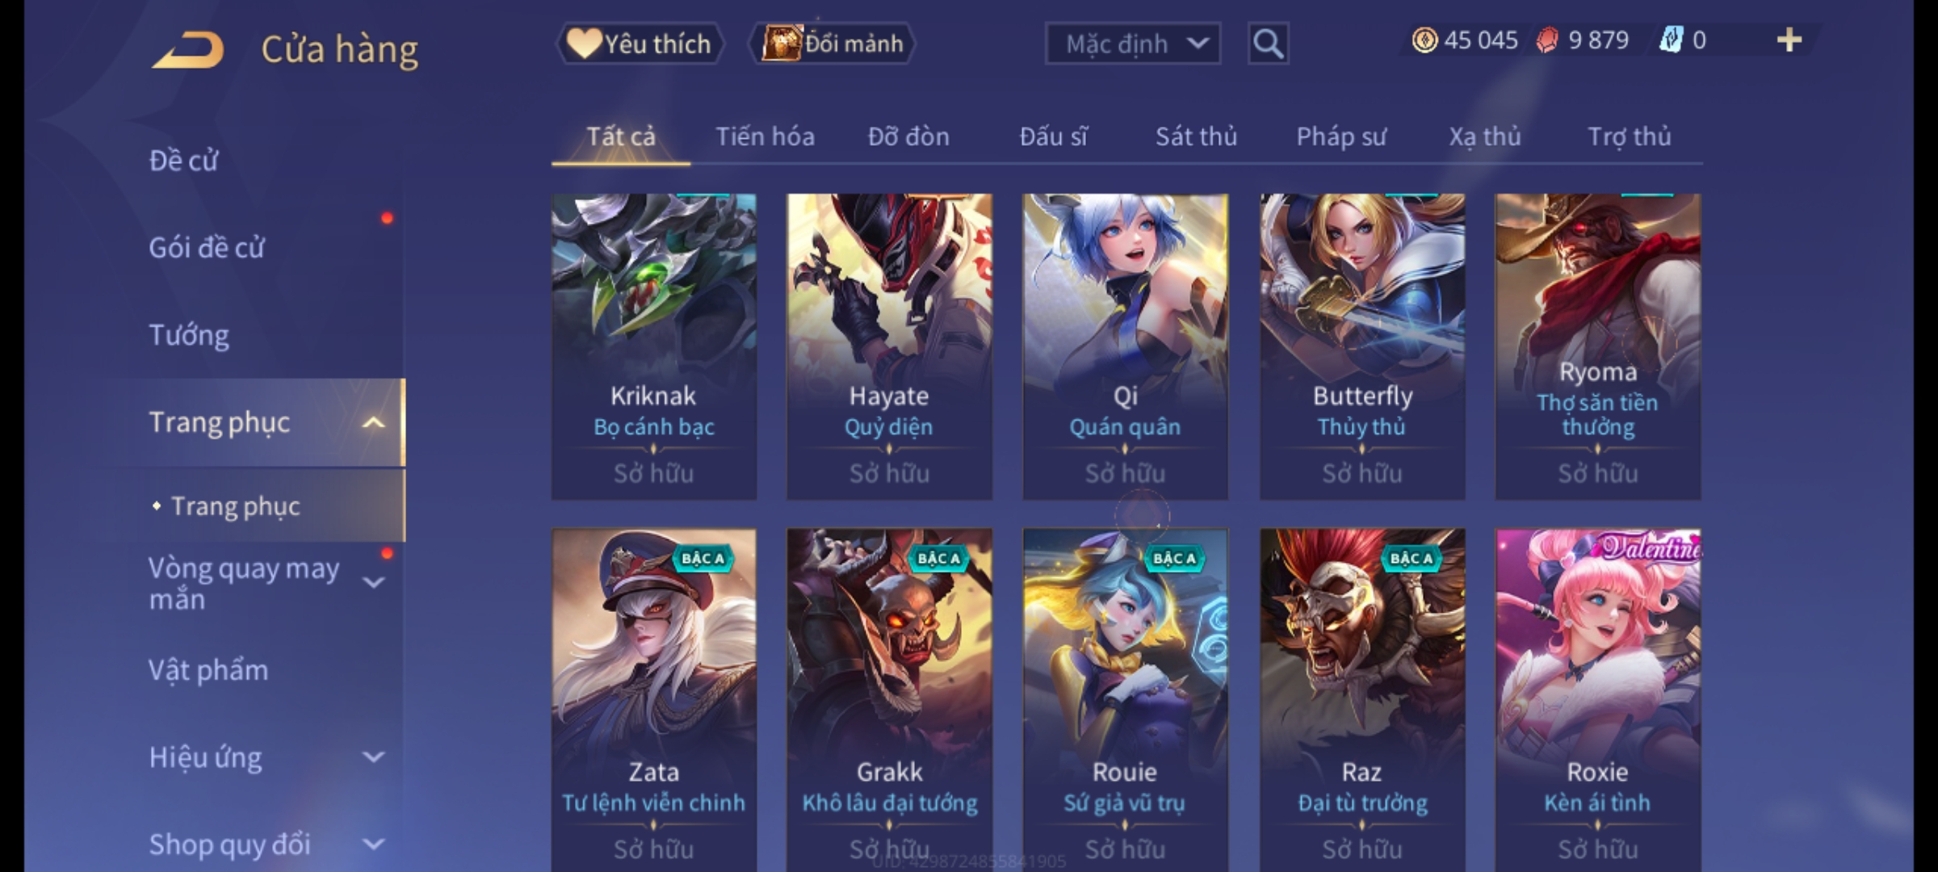Go back using the gold return arrow
The image size is (1938, 872).
187,49
